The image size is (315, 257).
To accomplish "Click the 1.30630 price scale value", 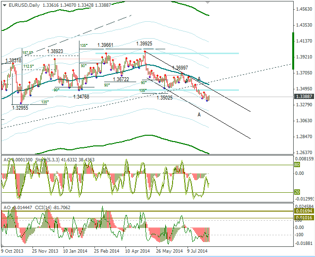I will [x=304, y=121].
